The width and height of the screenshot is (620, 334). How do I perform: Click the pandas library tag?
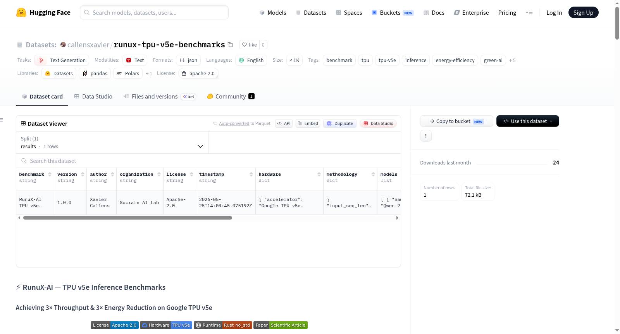[95, 73]
